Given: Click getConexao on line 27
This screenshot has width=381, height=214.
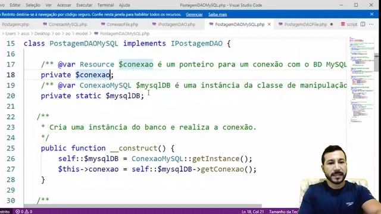Looking at the screenshot, I should click(222, 169).
